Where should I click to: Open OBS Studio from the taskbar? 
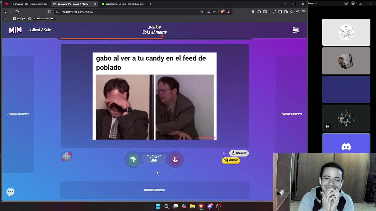[x=219, y=206]
